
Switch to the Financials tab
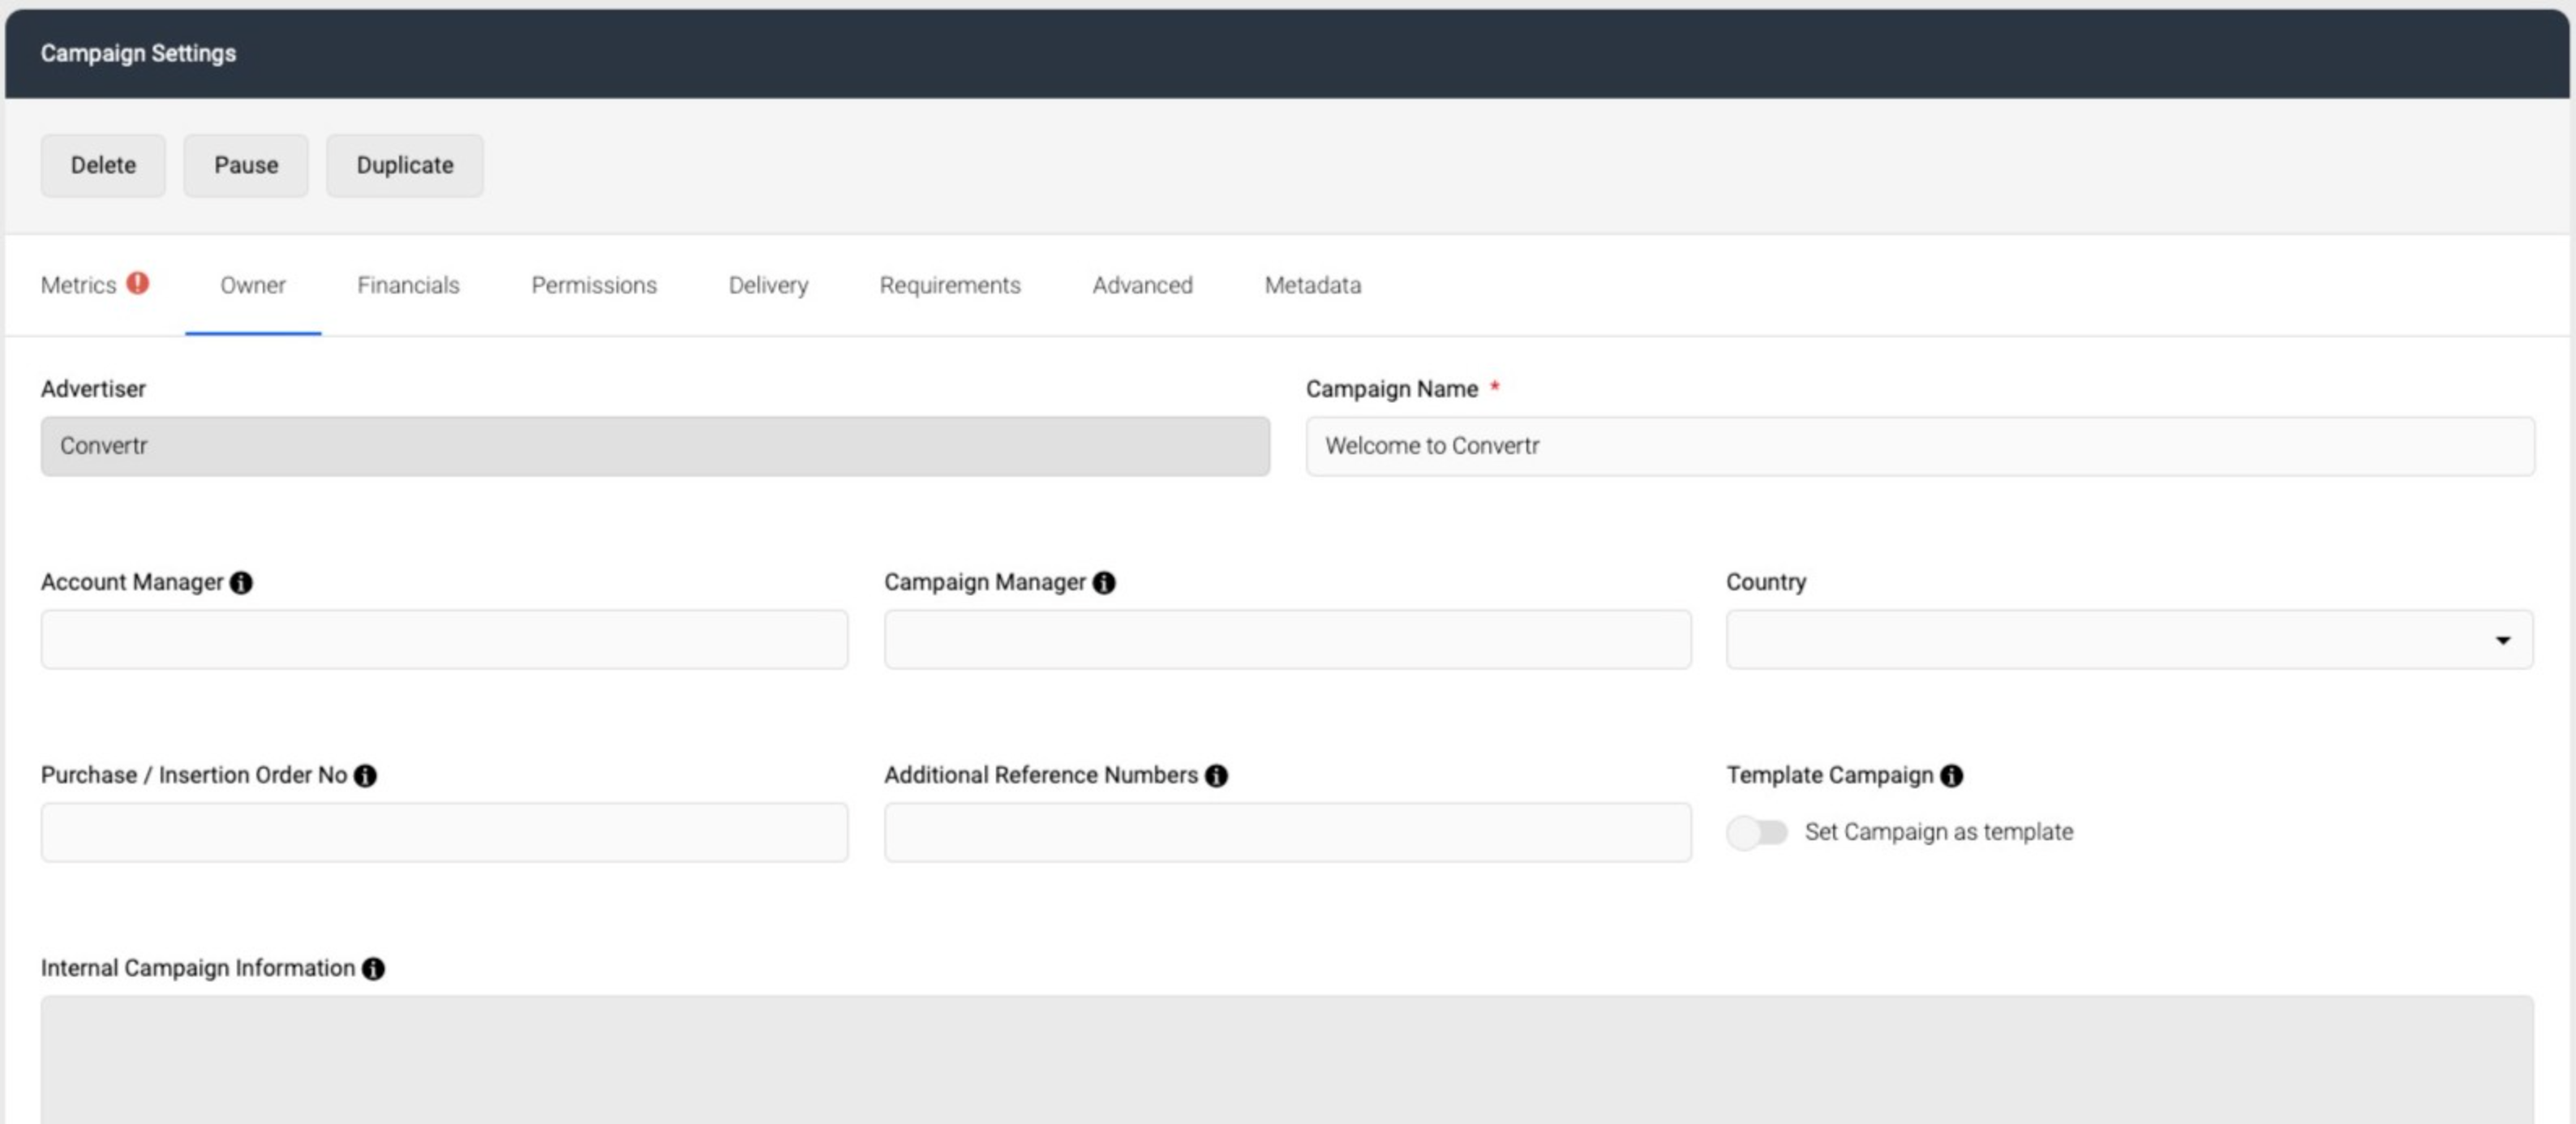point(408,285)
